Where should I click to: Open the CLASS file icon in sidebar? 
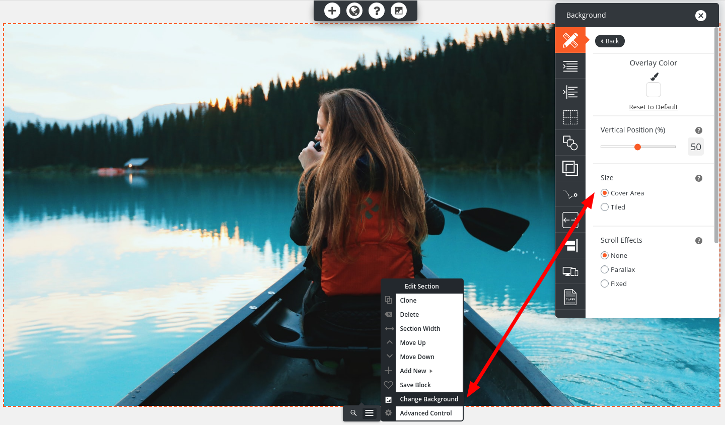pos(570,297)
